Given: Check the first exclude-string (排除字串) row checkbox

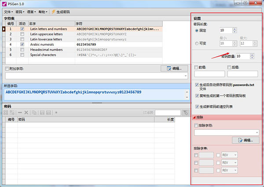Looking at the screenshot, I should (196, 155).
